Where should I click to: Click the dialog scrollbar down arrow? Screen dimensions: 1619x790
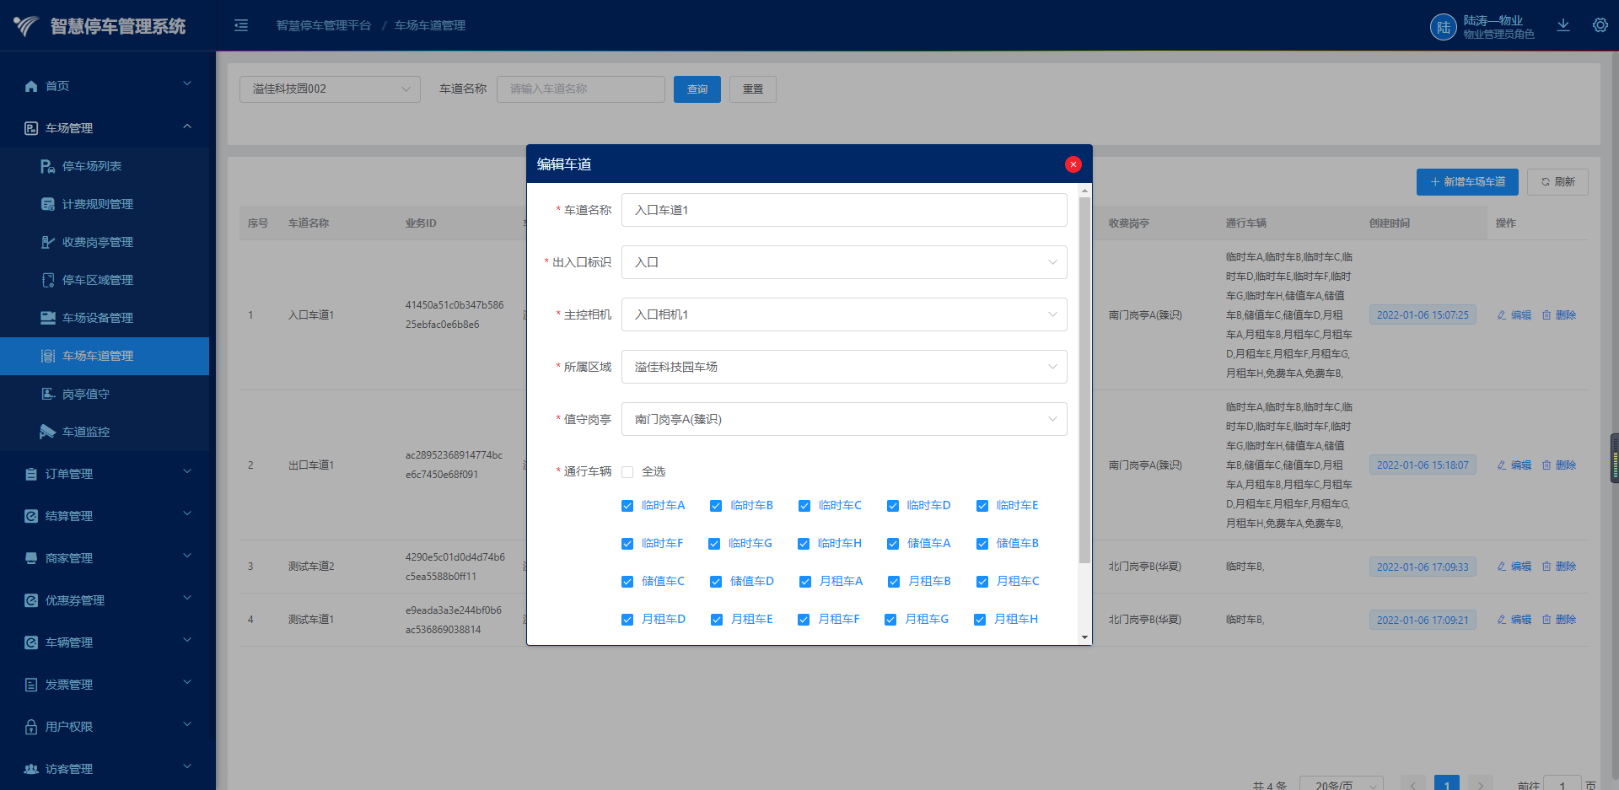click(x=1084, y=637)
